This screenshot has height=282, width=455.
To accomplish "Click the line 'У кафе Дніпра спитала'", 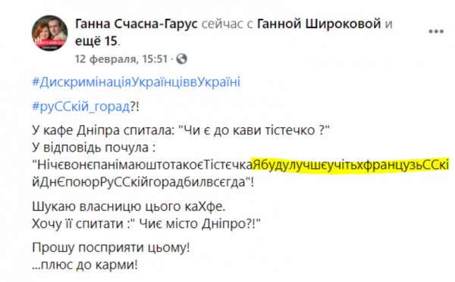I will pyautogui.click(x=180, y=130).
